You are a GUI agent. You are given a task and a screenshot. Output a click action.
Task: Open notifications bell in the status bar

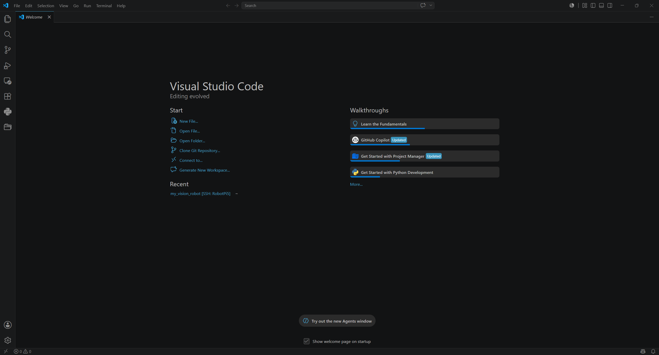653,351
